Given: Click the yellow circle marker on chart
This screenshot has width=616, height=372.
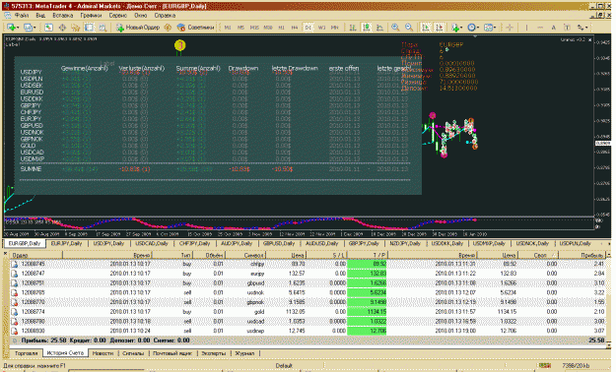Looking at the screenshot, I should [179, 45].
